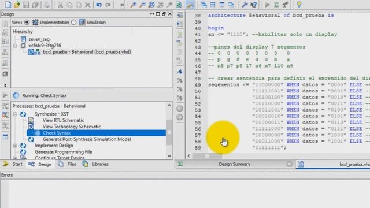The image size is (370, 208).
Task: Select Generate Post-Synthesis Simulation Model
Action: [87, 139]
